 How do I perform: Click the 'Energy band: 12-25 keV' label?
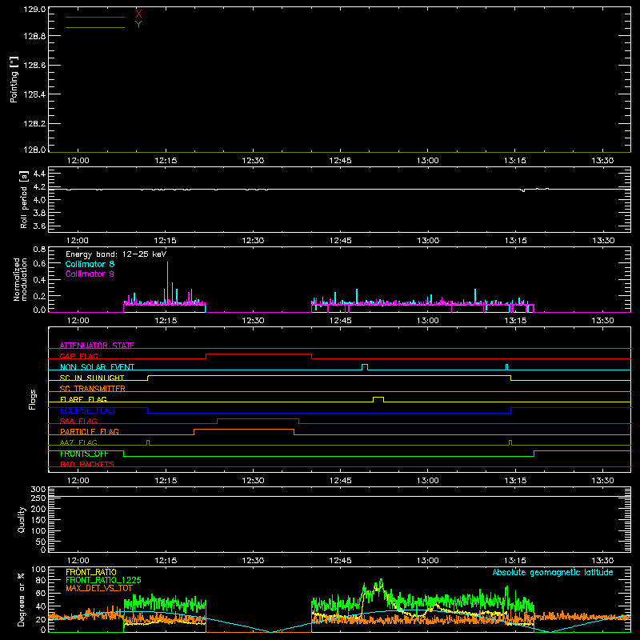[116, 254]
